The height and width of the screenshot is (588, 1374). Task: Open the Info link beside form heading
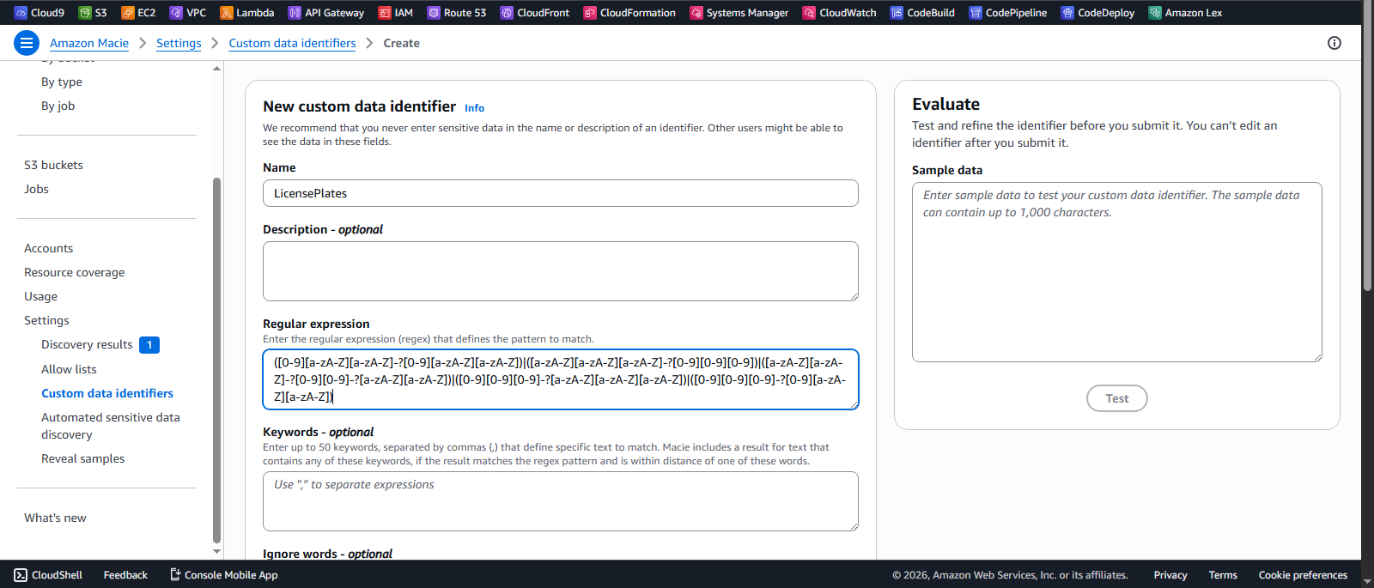click(474, 108)
